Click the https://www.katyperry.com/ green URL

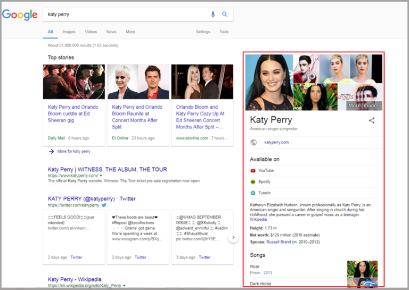pyautogui.click(x=73, y=176)
